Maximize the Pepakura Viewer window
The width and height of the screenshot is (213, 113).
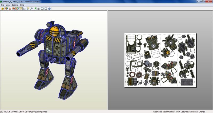(x=203, y=1)
